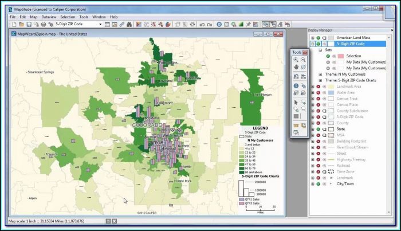This screenshot has height=231, width=401.
Task: Select the MSA layer name
Action: coord(340,135)
